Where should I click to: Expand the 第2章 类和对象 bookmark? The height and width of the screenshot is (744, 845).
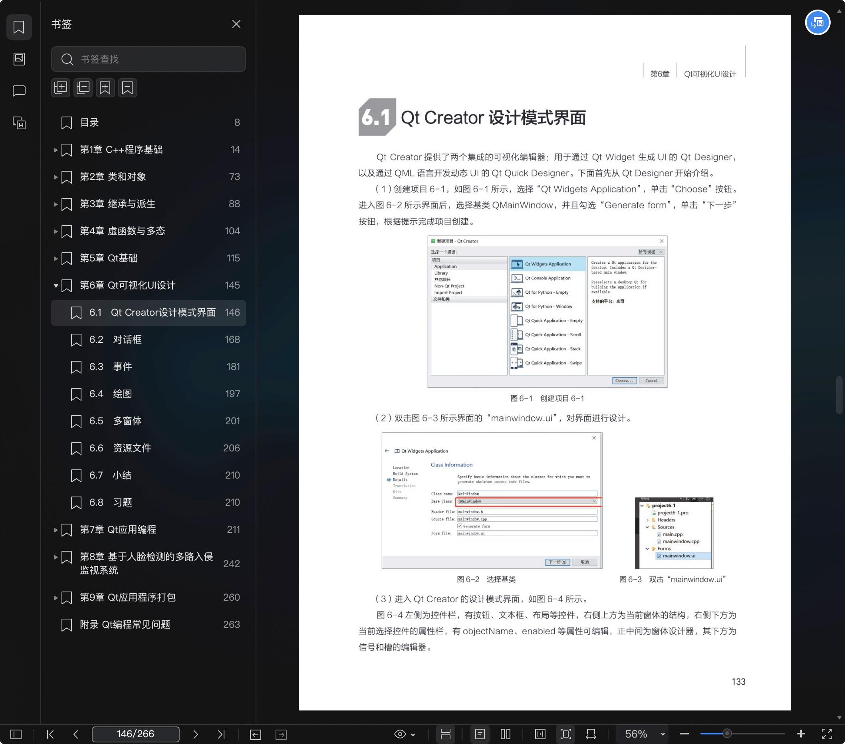point(56,177)
